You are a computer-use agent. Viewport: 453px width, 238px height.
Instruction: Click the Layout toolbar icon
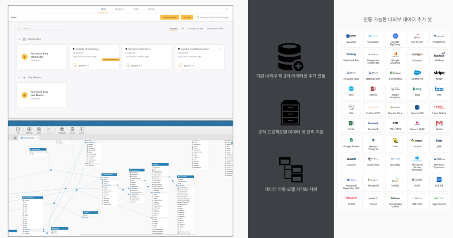point(81,130)
